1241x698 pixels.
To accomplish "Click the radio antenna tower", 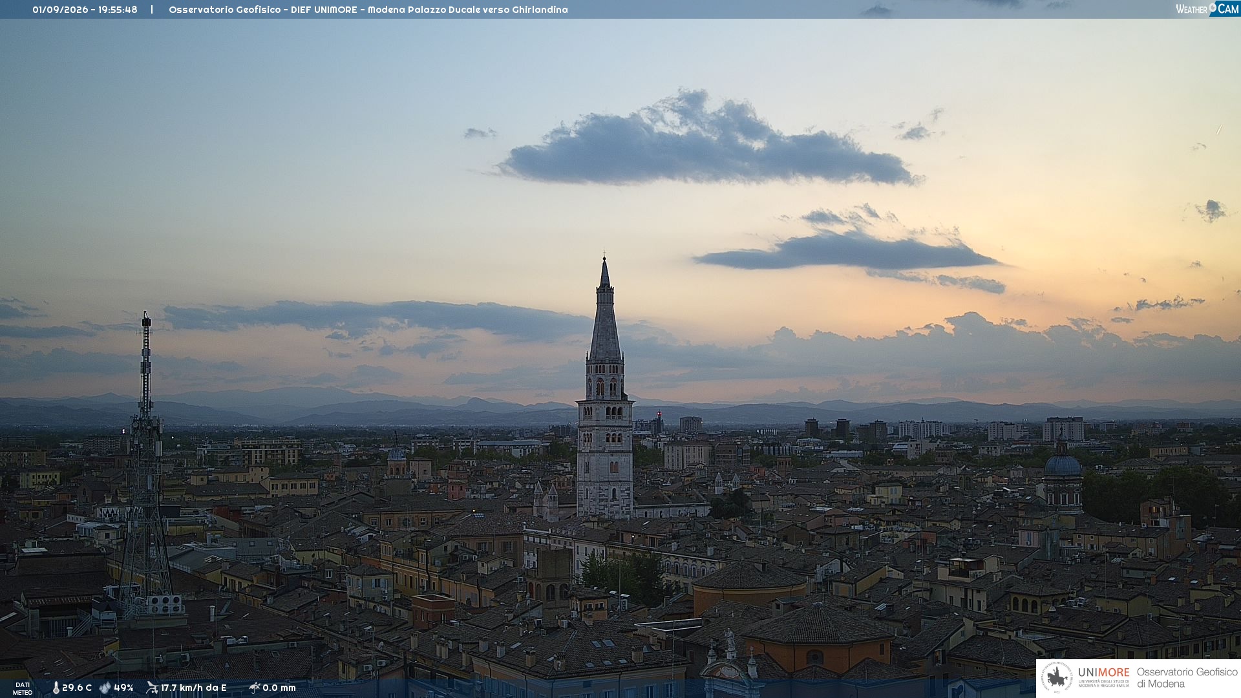I will pyautogui.click(x=146, y=465).
